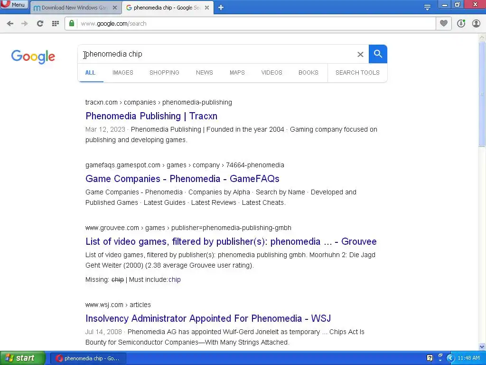
Task: Open the Opera Menu button
Action: pyautogui.click(x=14, y=4)
